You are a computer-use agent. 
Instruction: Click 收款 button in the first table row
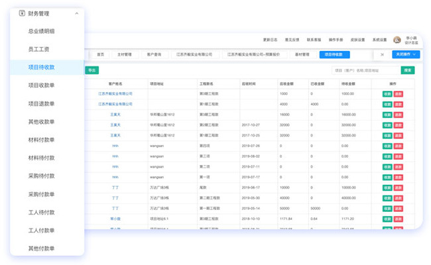(x=387, y=94)
